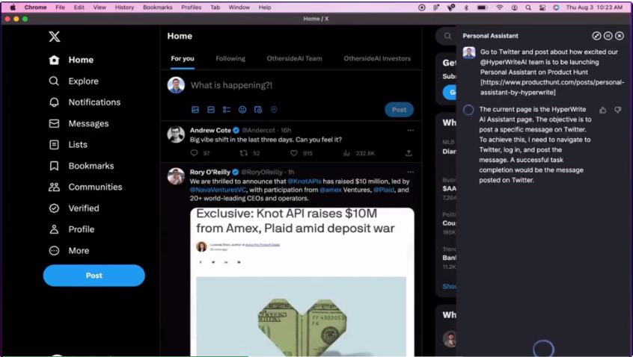Expand the Personal Assistant panel
The image size is (633, 357).
point(596,36)
